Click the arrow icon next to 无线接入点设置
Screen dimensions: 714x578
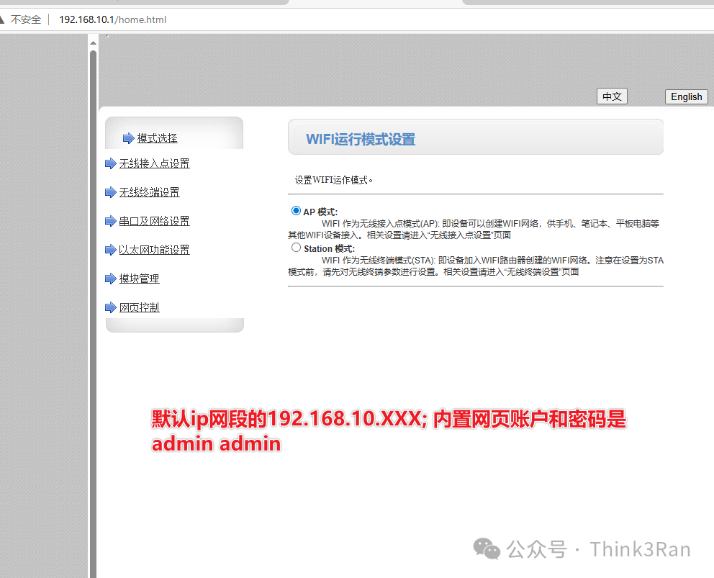(111, 164)
